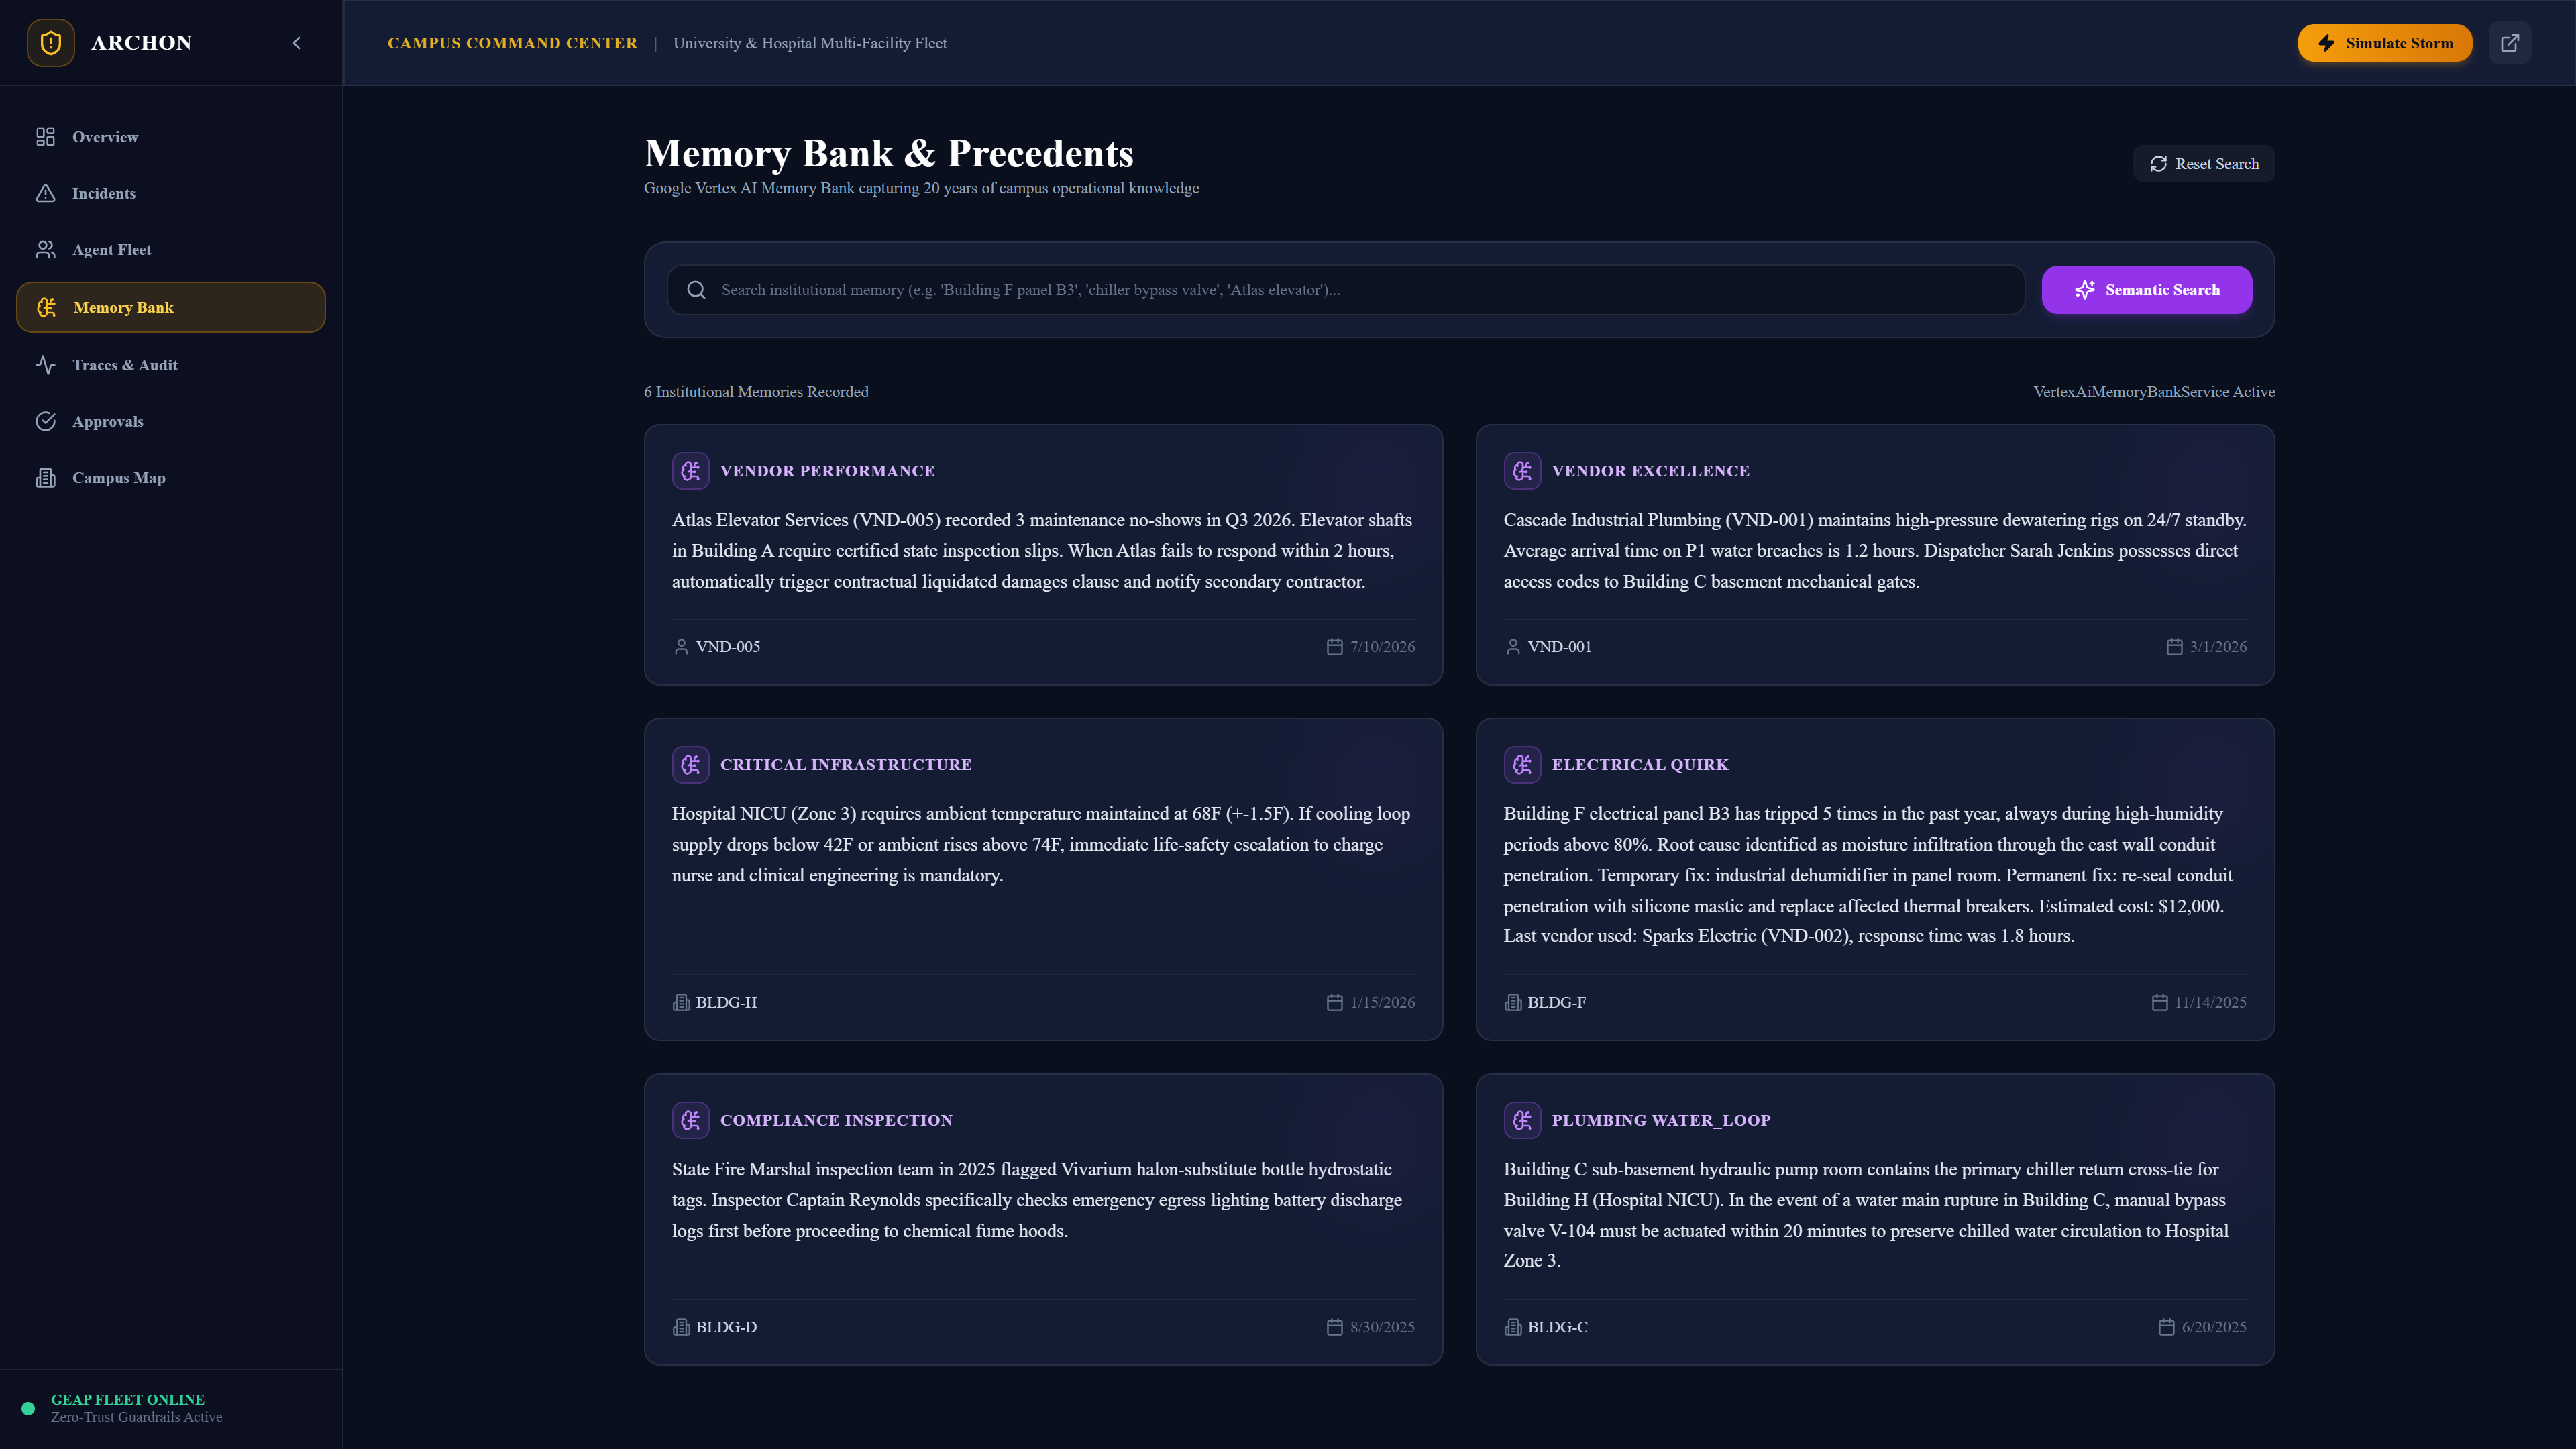The height and width of the screenshot is (1449, 2576).
Task: Click Reset Search button
Action: [x=2204, y=164]
